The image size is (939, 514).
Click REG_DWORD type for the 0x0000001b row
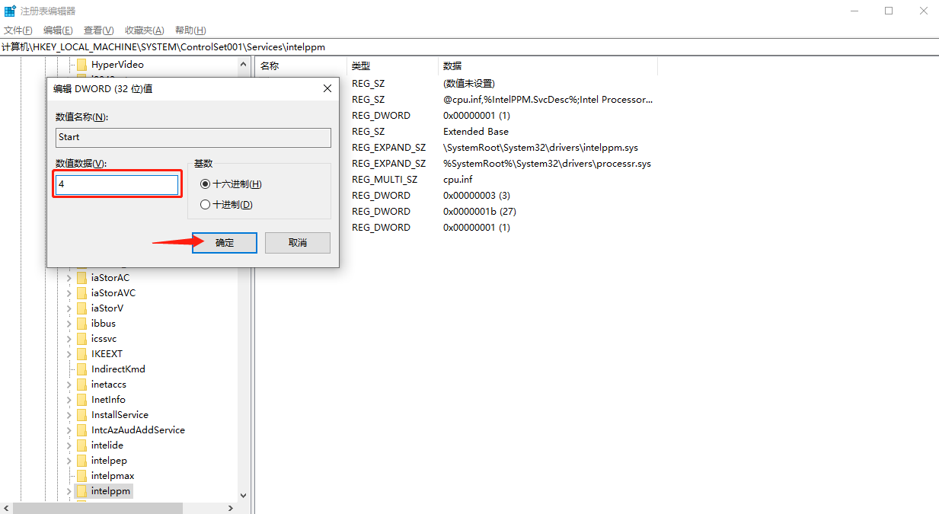pos(381,211)
